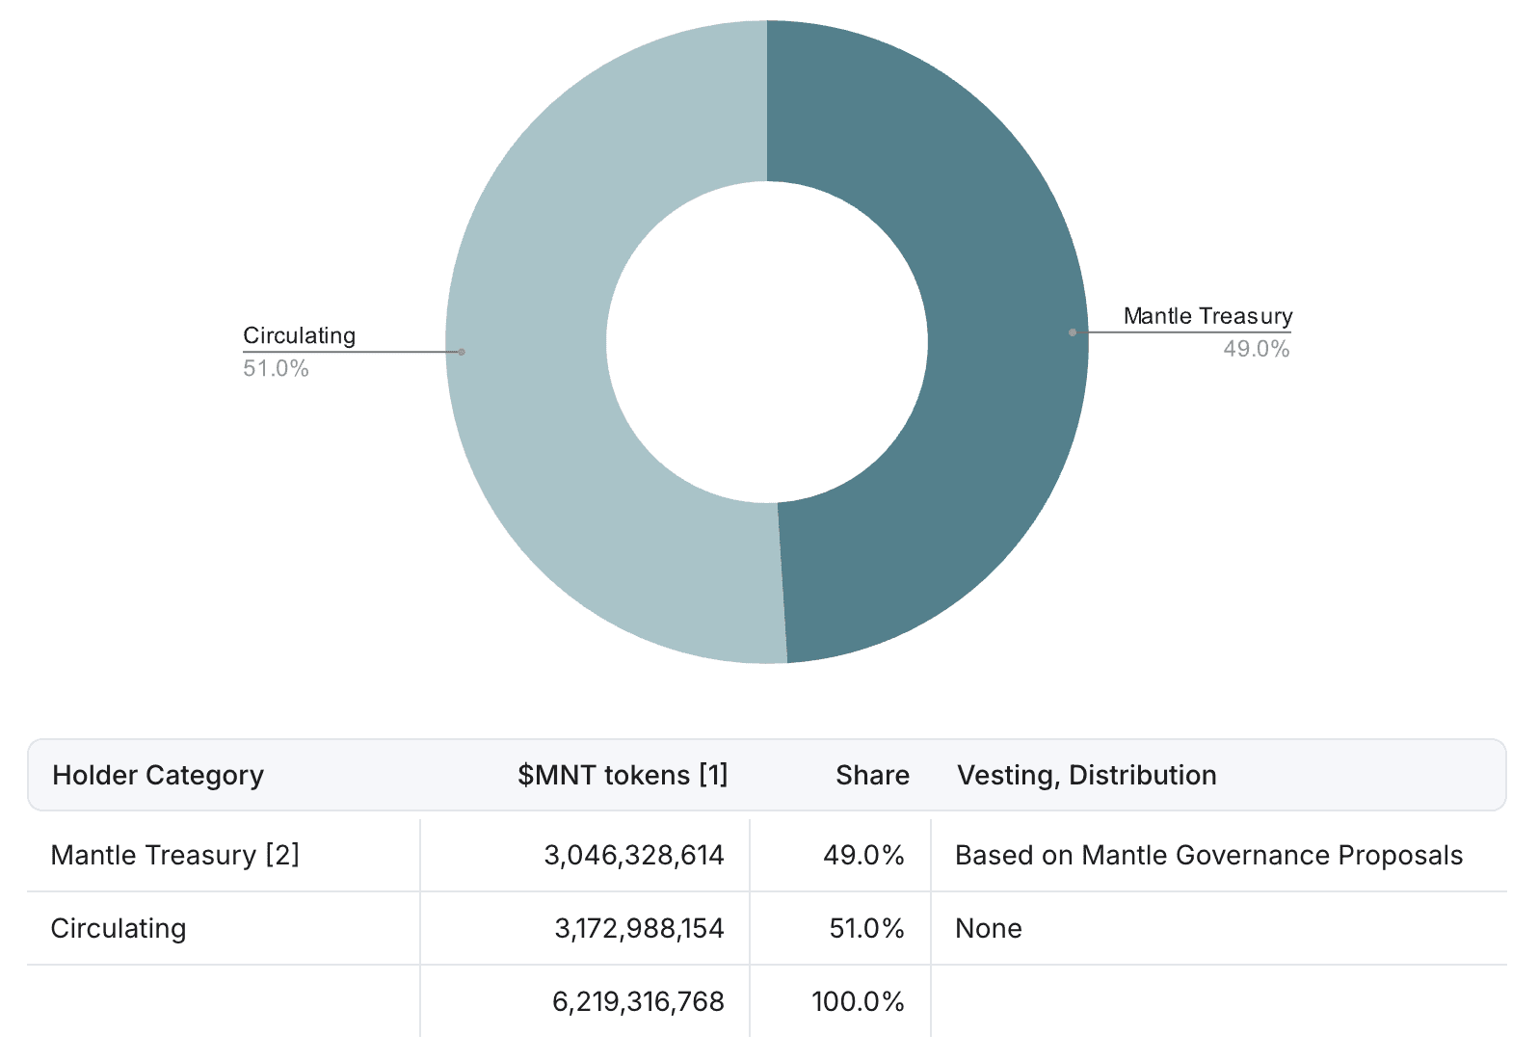Click the 100.0% total share cell
Viewport: 1538px width, 1062px height.
point(858,1001)
